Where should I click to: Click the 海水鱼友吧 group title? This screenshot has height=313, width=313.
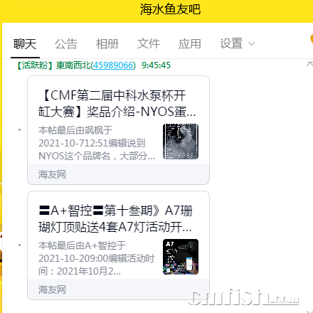(170, 9)
